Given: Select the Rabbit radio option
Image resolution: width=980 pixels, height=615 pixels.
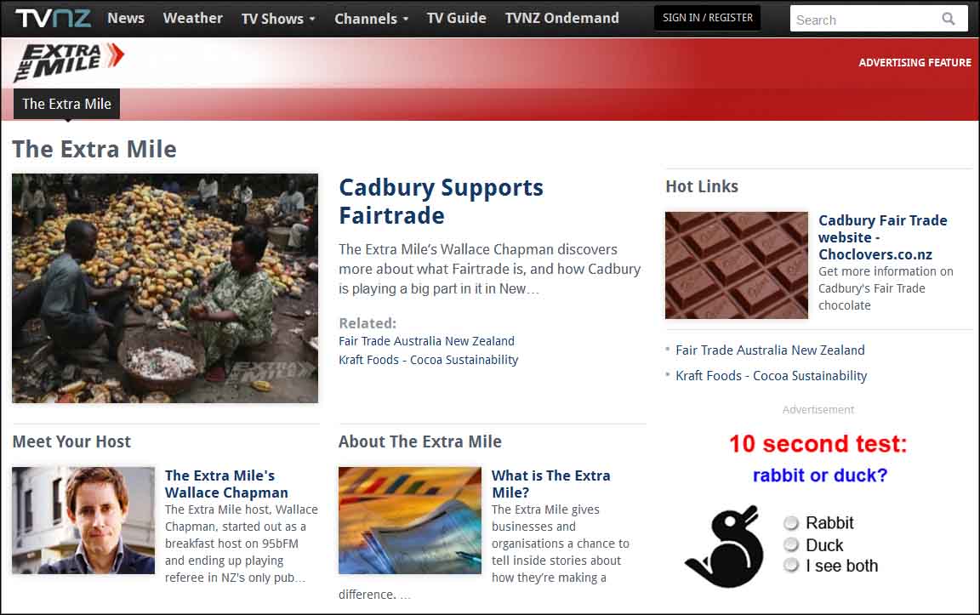Looking at the screenshot, I should pyautogui.click(x=791, y=522).
